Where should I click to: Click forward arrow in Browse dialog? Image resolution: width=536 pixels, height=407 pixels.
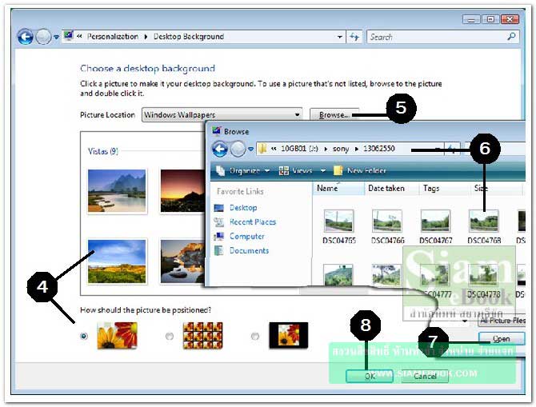coord(238,149)
